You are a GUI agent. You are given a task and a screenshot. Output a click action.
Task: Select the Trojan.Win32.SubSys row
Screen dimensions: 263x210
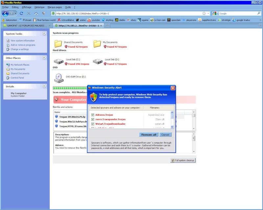(x=70, y=121)
